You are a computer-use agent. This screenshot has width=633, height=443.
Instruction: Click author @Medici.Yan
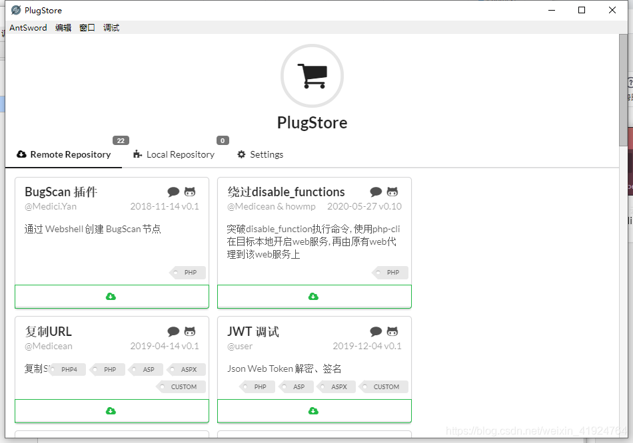[51, 206]
